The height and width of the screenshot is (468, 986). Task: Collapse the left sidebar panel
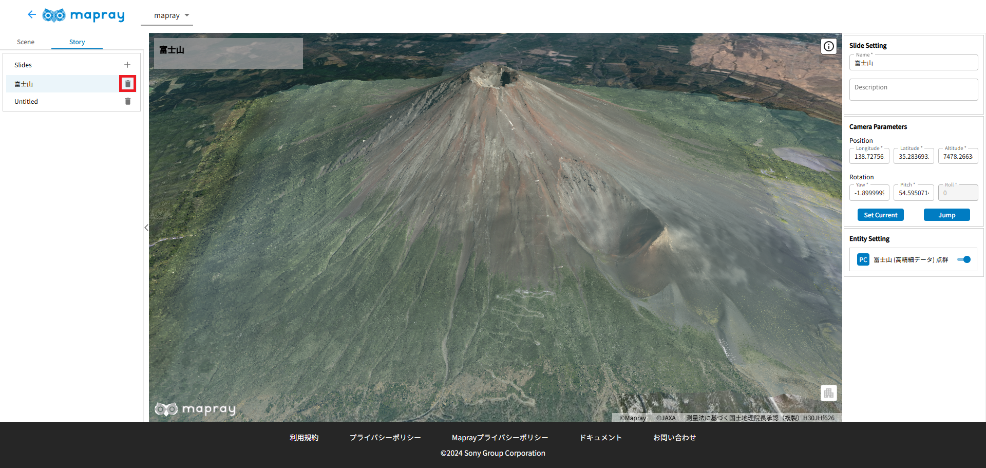click(x=146, y=228)
